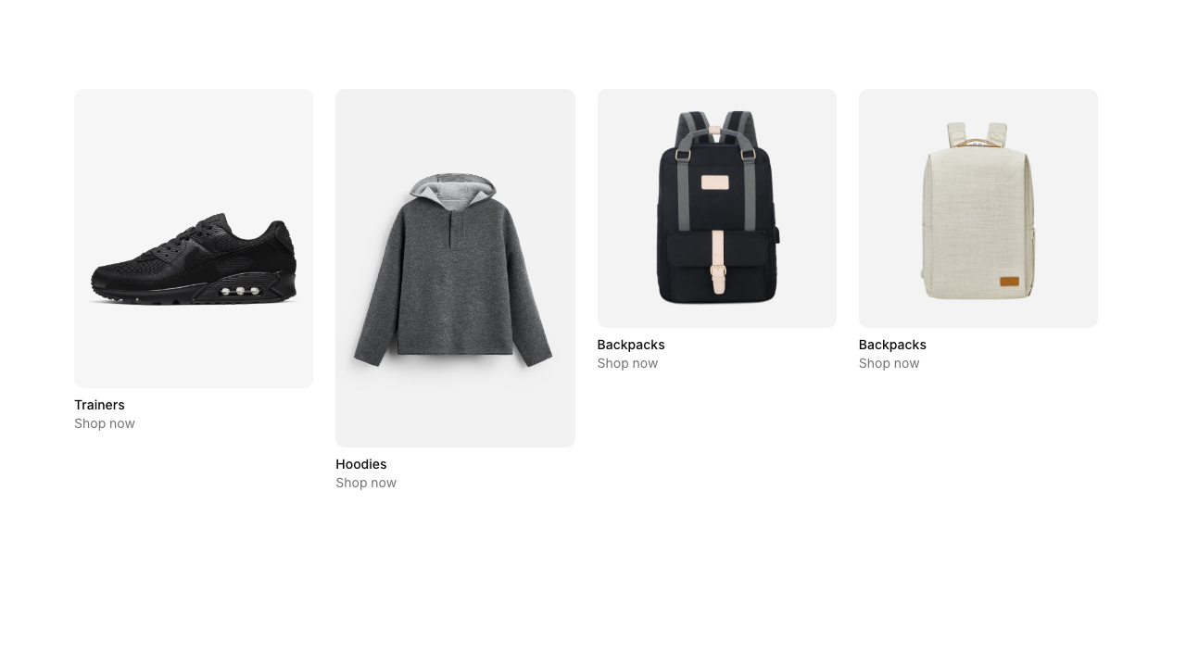Click the pink label patch on black backpack
Screen dimensions: 1186x667
715,182
